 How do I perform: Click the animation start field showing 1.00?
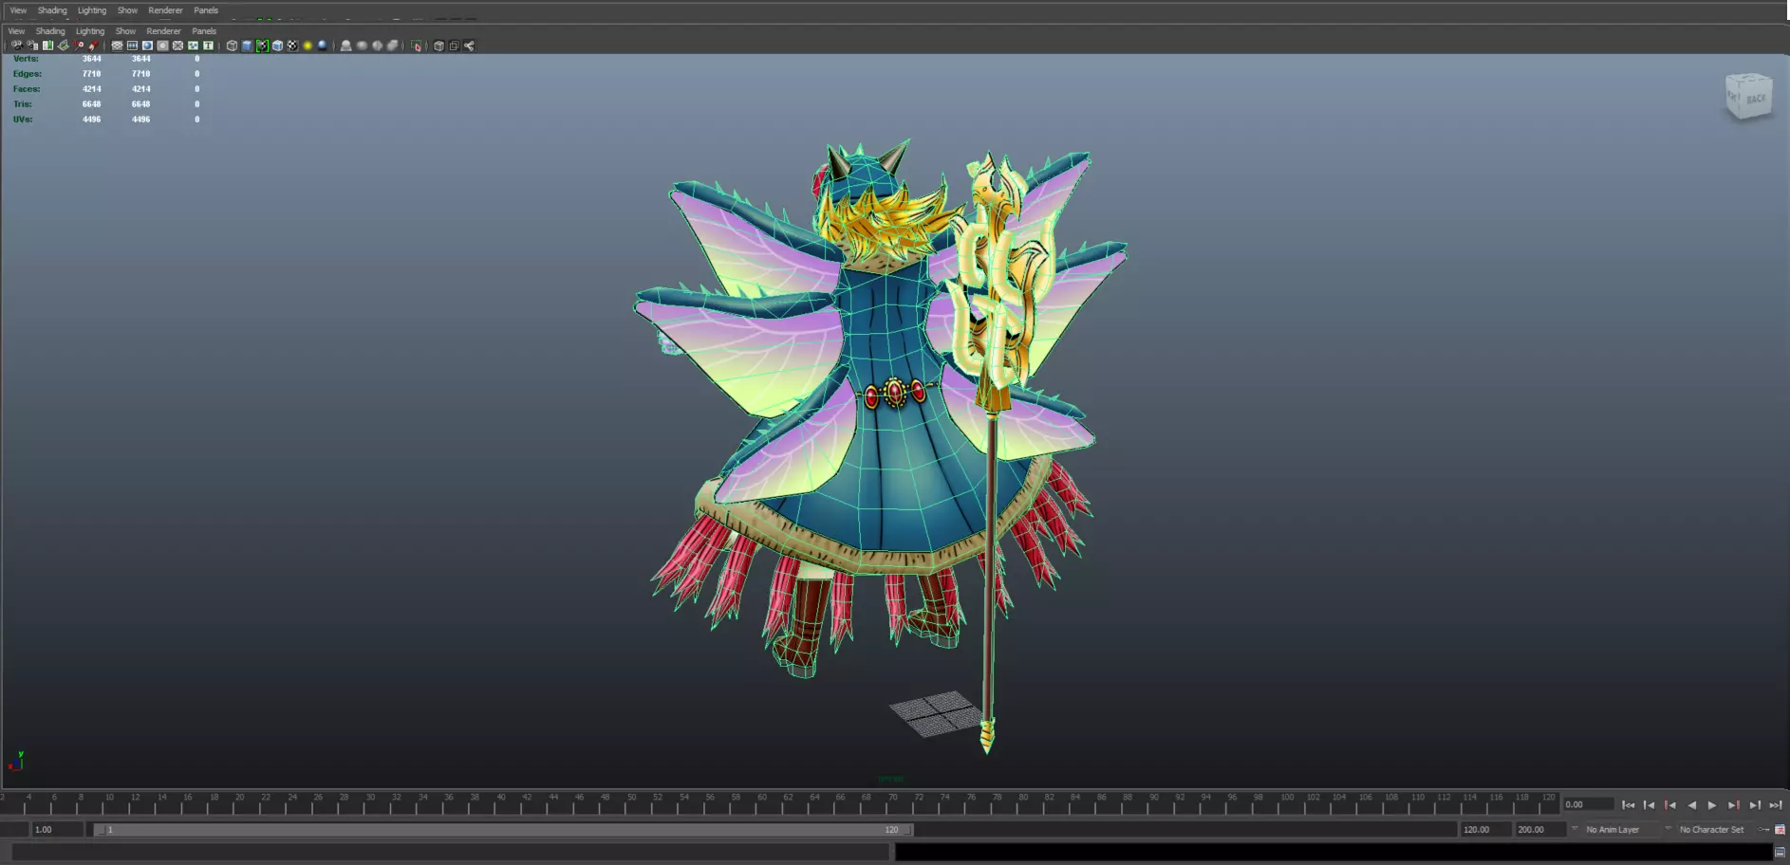pyautogui.click(x=57, y=829)
